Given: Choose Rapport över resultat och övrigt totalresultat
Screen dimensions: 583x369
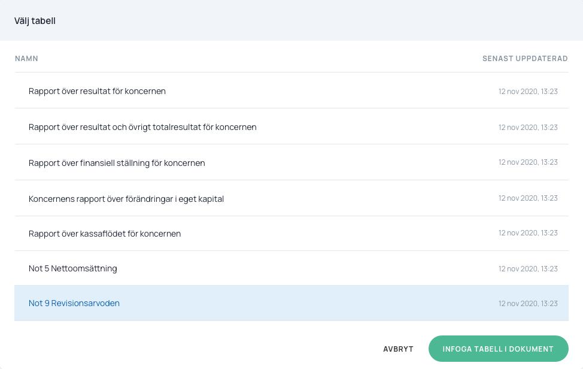Looking at the screenshot, I should click(x=142, y=127).
